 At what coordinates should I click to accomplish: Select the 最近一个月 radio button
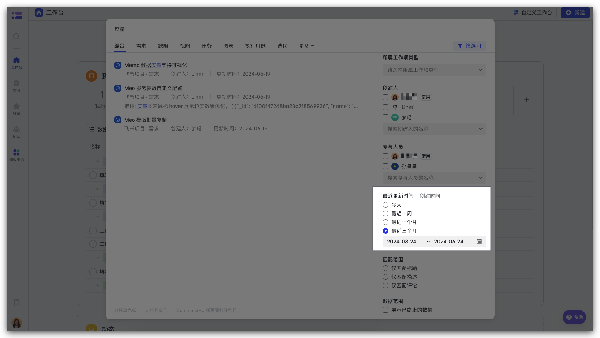(386, 222)
